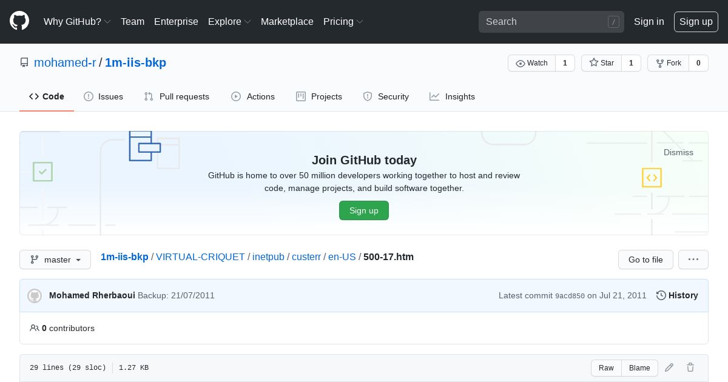Switch to the Pull requests tab
Image resolution: width=728 pixels, height=382 pixels.
pos(177,96)
